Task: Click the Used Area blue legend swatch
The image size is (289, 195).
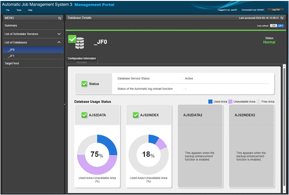Action: [211, 101]
